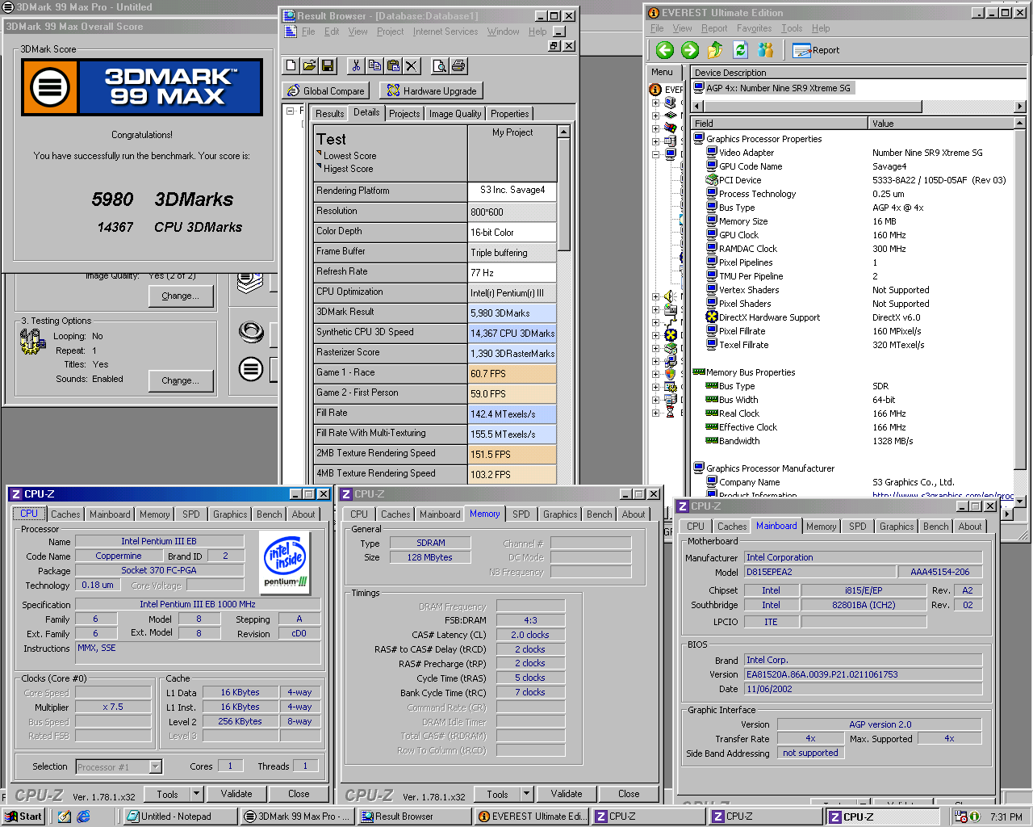
Task: Click the Menu tab in EVEREST side panel
Action: click(x=662, y=72)
